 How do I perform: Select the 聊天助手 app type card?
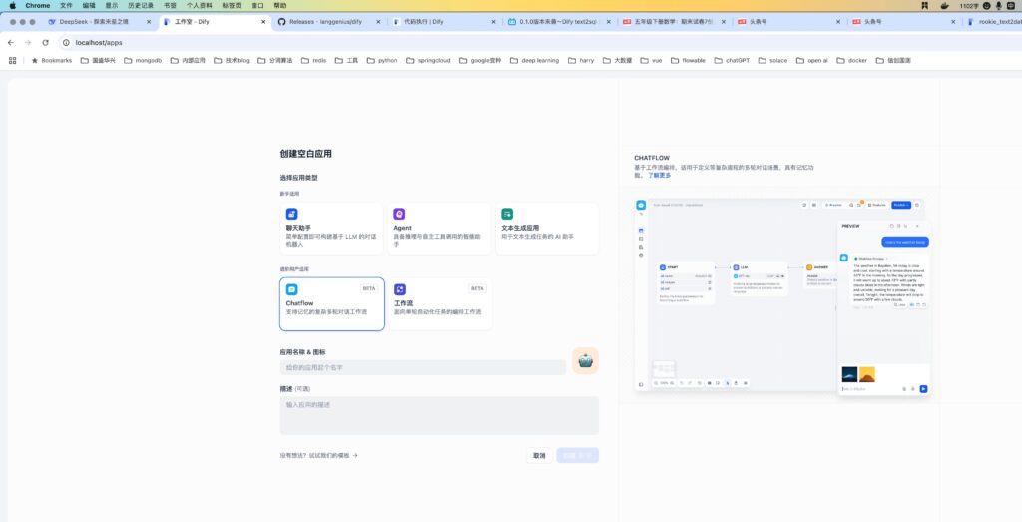pos(331,229)
